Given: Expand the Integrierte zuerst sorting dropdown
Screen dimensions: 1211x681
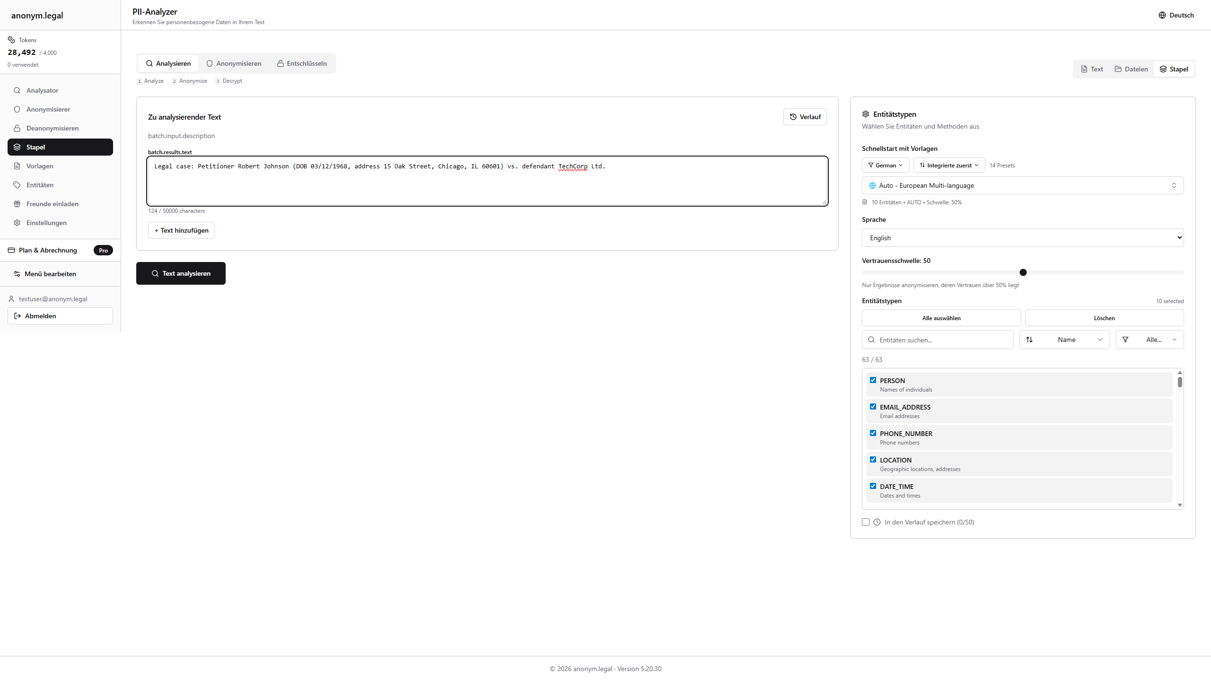Looking at the screenshot, I should pos(948,165).
